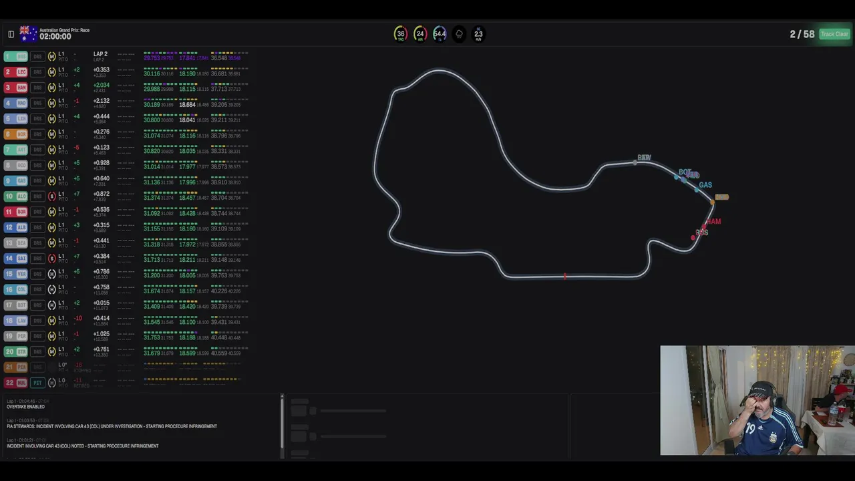The width and height of the screenshot is (855, 481).
Task: Click ALO position change +7
Action: coord(77,194)
